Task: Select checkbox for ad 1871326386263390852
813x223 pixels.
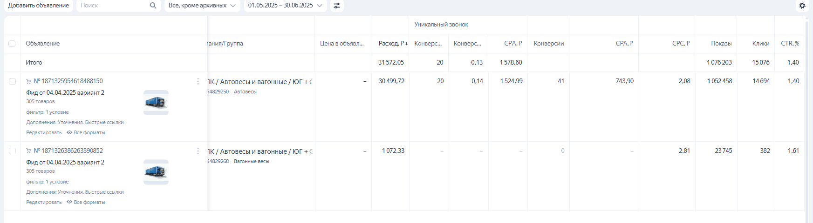Action: (12, 151)
